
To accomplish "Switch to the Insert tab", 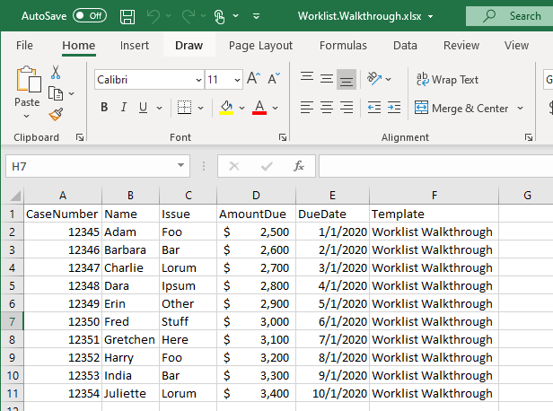I will click(x=135, y=46).
